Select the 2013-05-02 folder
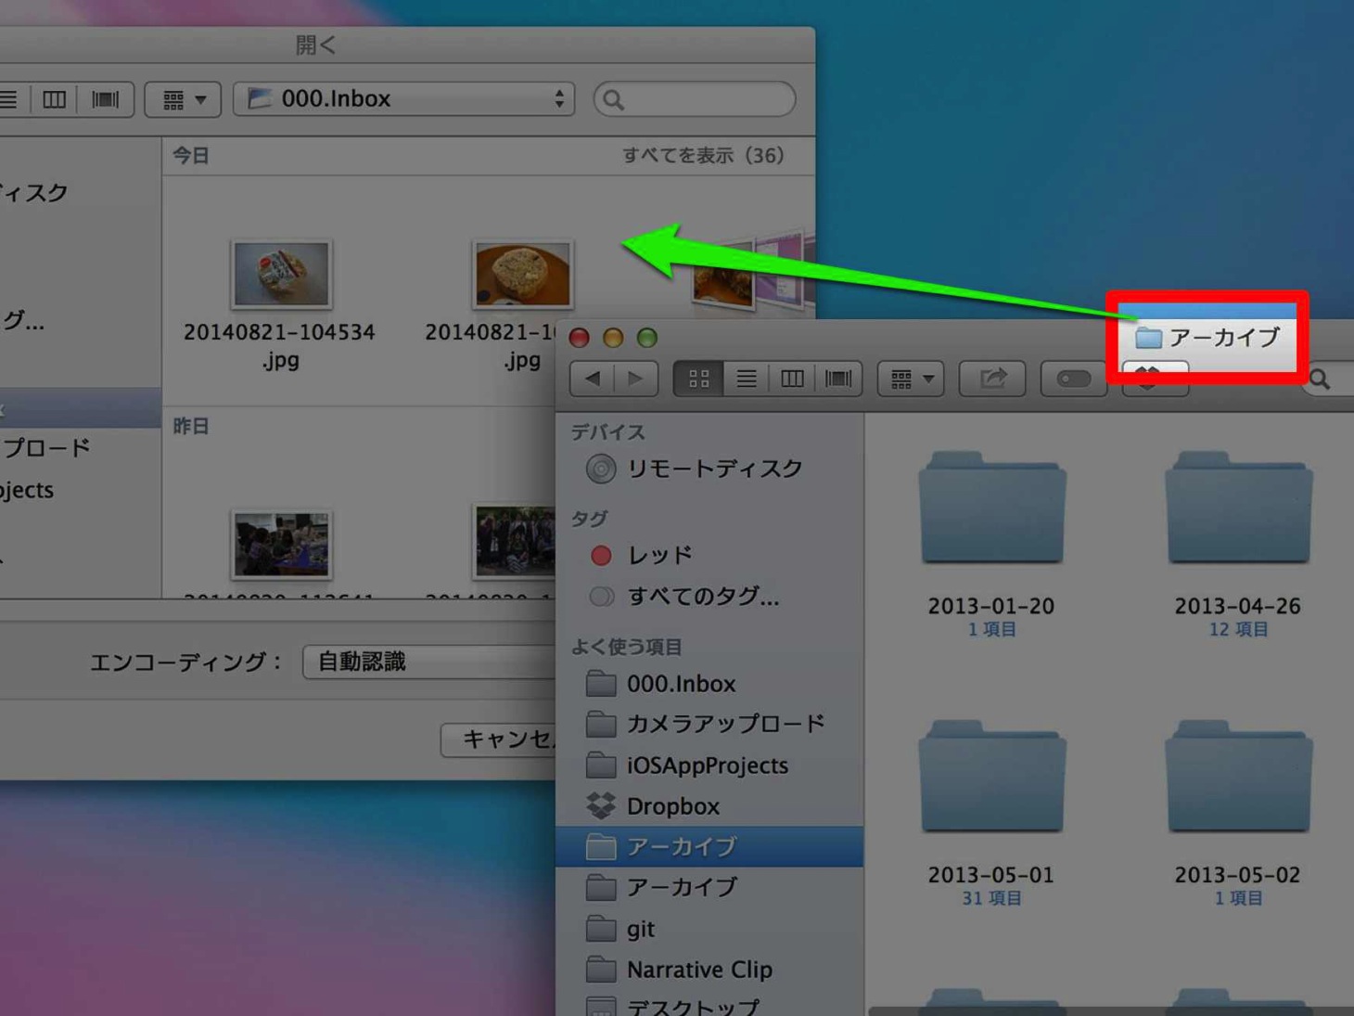This screenshot has height=1016, width=1354. 1238,778
